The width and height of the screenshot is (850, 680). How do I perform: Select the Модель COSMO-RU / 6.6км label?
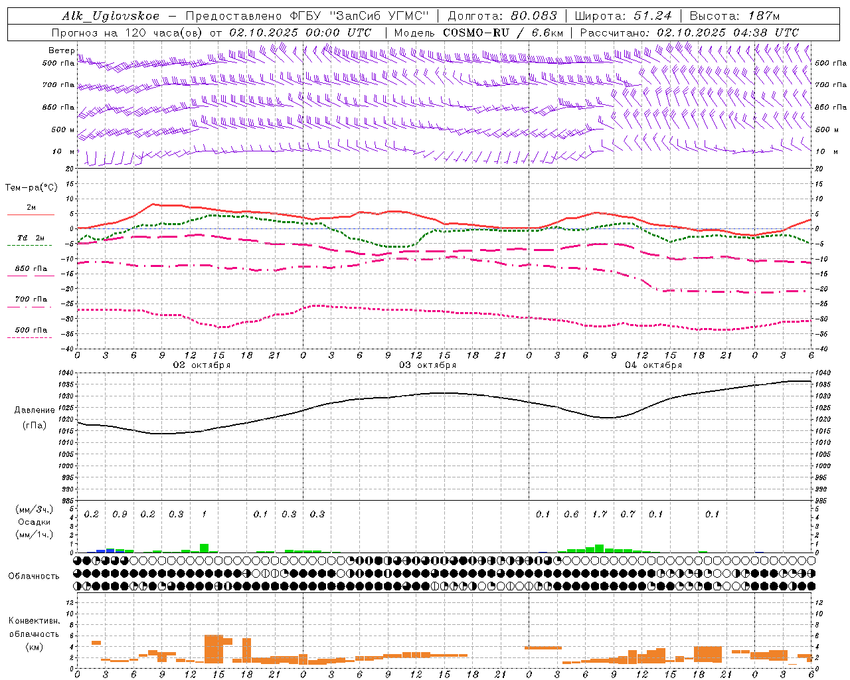(x=479, y=32)
